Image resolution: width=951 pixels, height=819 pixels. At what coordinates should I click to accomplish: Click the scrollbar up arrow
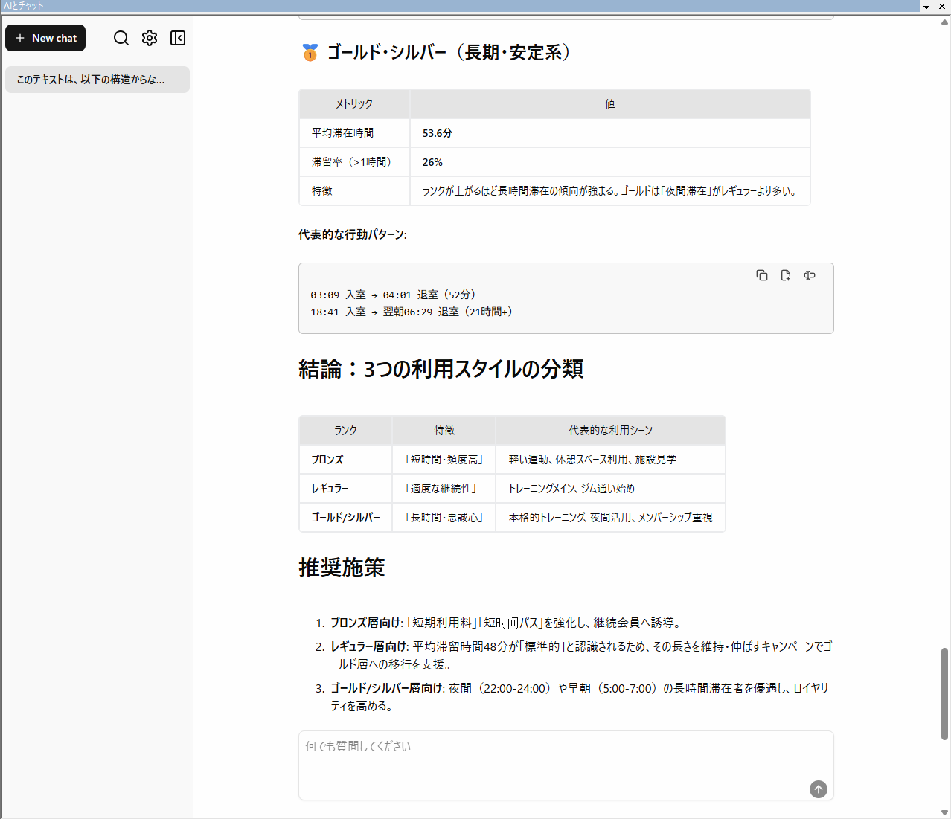click(x=945, y=22)
